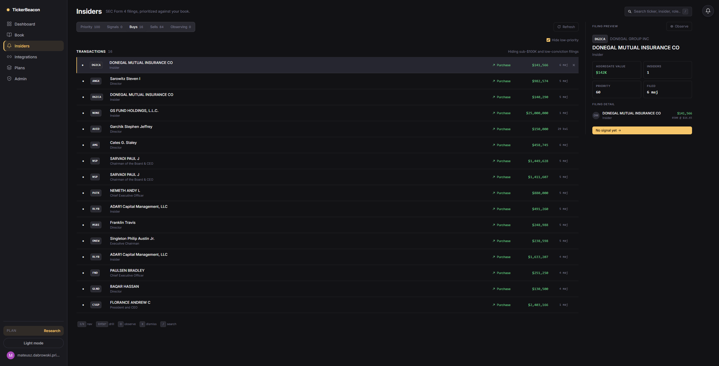Switch to the Priority tab
Image resolution: width=719 pixels, height=366 pixels.
coord(90,27)
